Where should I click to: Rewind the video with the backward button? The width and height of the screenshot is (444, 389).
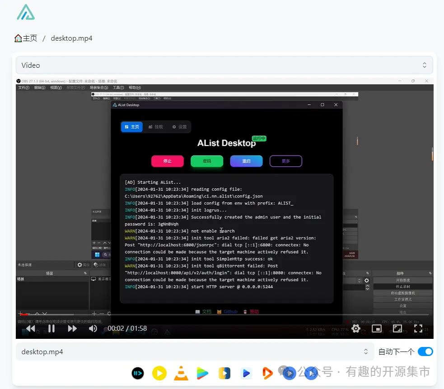click(31, 328)
